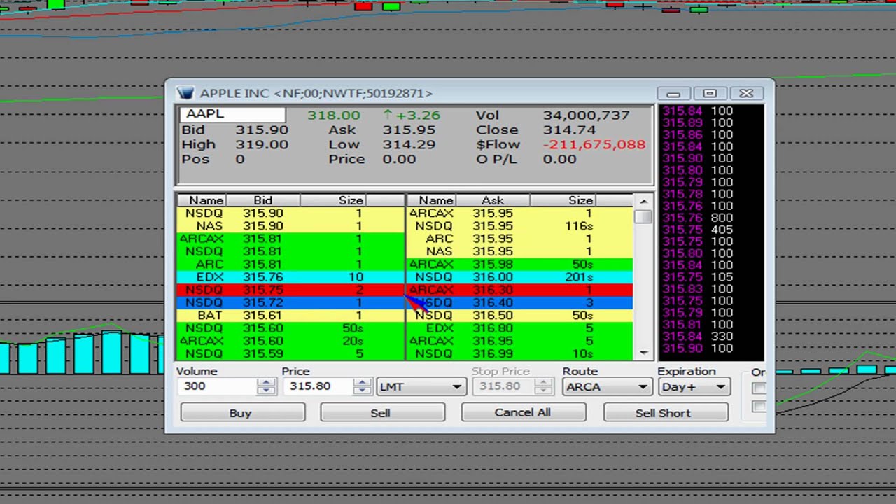The width and height of the screenshot is (896, 504).
Task: Click the Sell Short button
Action: pos(665,413)
